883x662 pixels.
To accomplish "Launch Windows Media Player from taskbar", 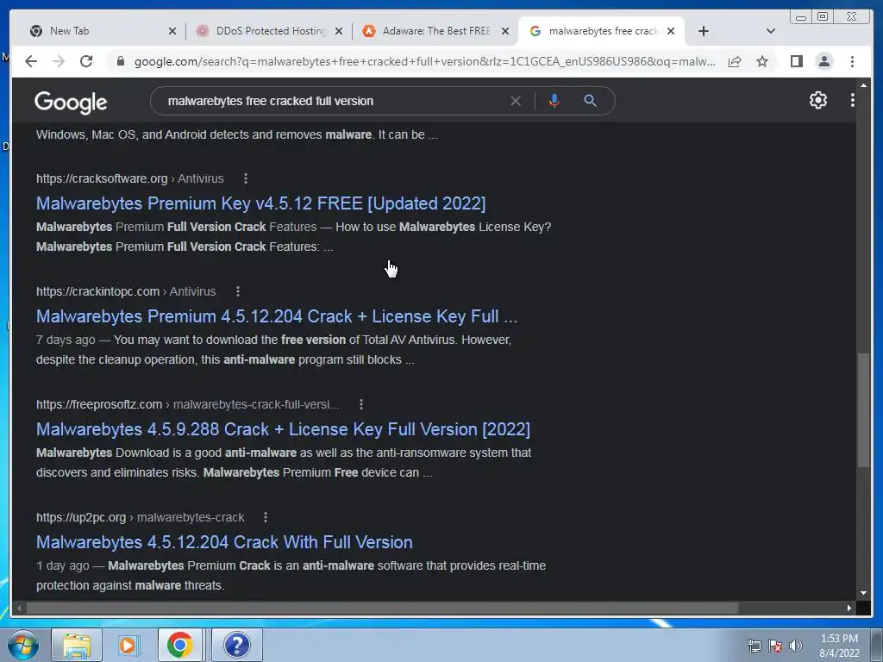I will coord(128,645).
